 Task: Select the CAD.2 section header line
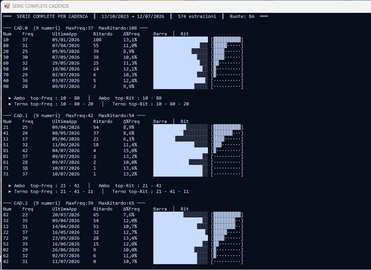tap(74, 203)
